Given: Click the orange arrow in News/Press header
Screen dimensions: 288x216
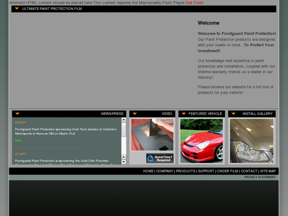Looking at the screenshot, I should (17, 114).
